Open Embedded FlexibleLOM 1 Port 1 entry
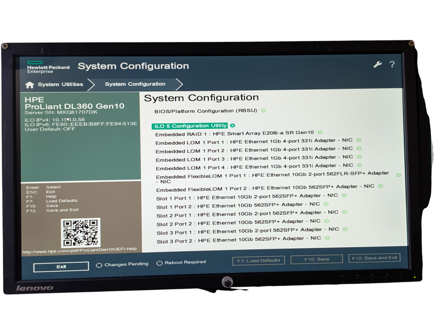This screenshot has height=331, width=439. point(272,177)
